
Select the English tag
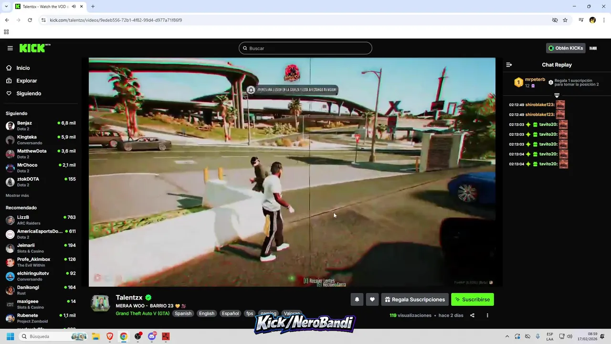pyautogui.click(x=207, y=313)
